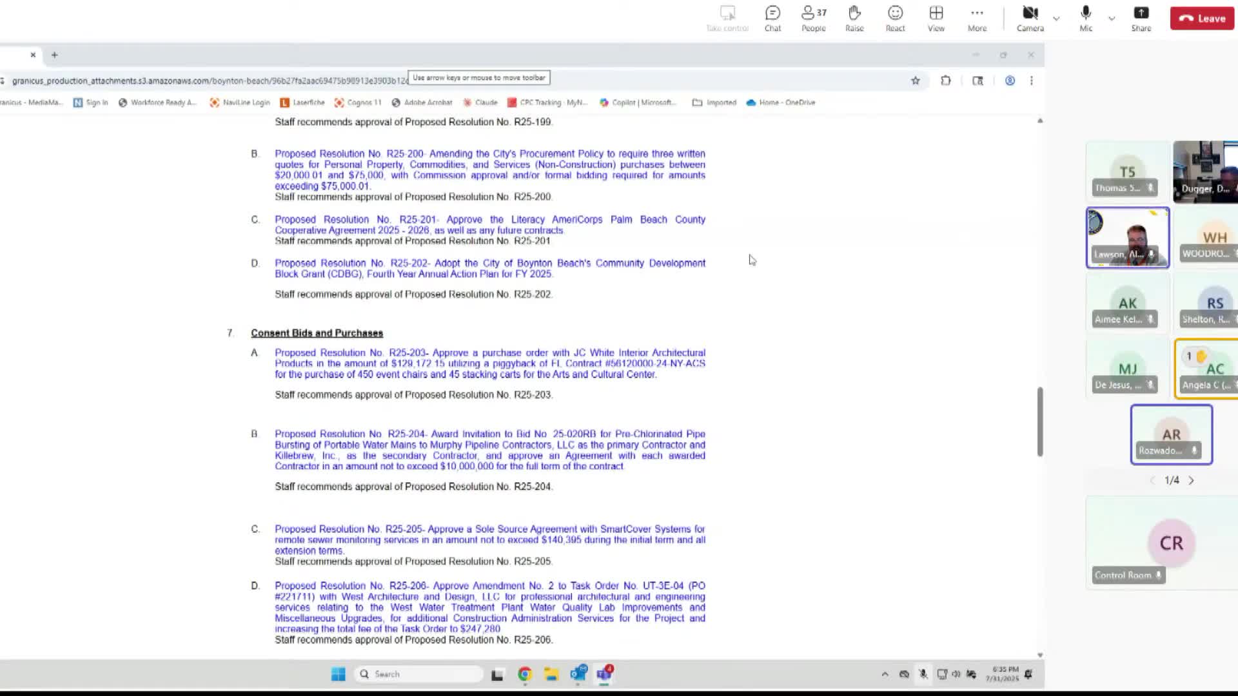This screenshot has width=1238, height=696.
Task: Change the meeting View layout
Action: coord(936,19)
